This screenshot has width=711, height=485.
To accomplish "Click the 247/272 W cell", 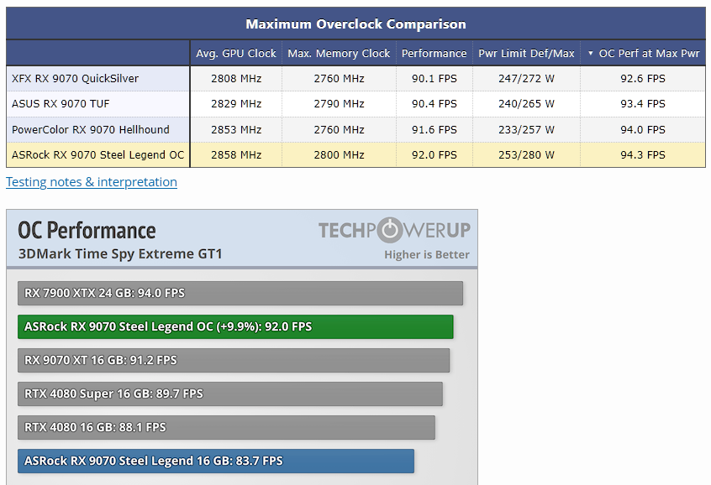I will tap(526, 78).
